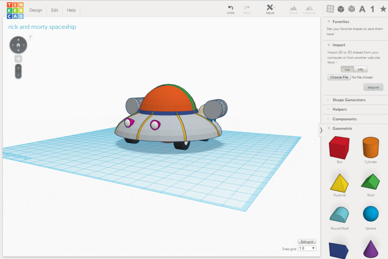This screenshot has width=388, height=259.
Task: Select the faceted polyhedron shapes icon
Action: (351, 9)
